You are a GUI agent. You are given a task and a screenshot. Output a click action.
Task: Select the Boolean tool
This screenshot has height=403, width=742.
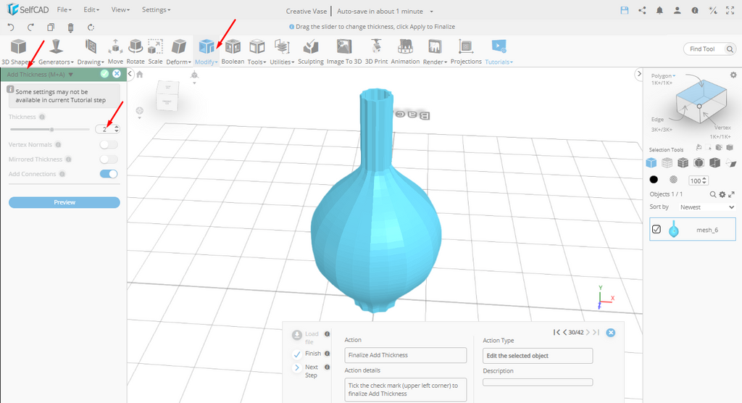(233, 52)
